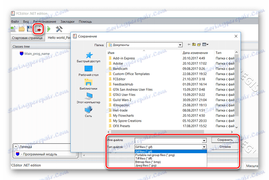Click the Сохранить button

[x=225, y=140]
